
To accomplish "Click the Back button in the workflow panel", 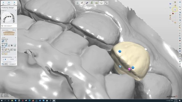I will 3,3.
